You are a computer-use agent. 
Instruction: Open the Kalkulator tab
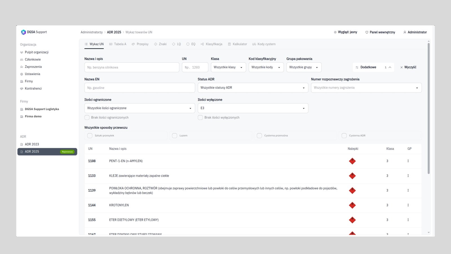point(237,44)
